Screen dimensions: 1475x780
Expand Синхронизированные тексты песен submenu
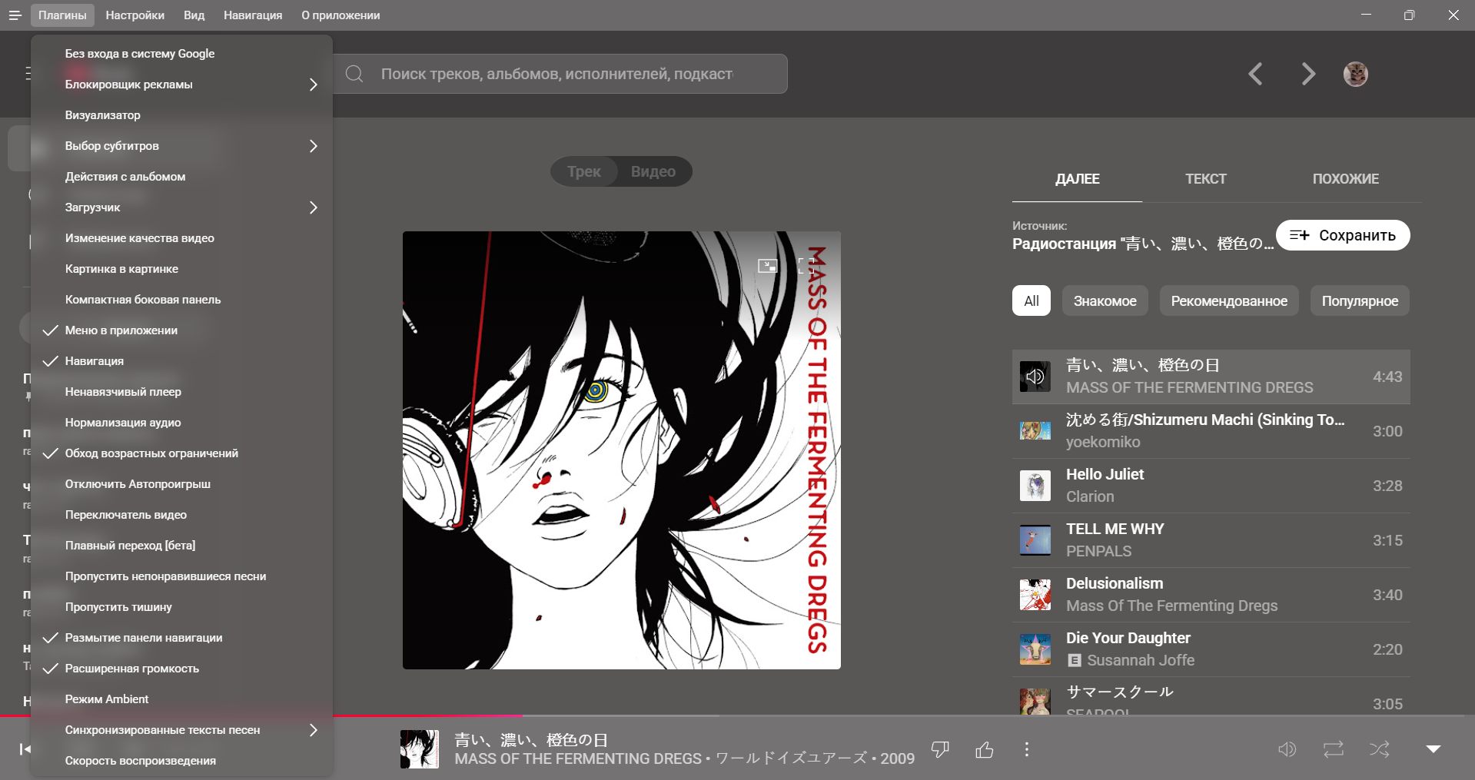coord(181,730)
